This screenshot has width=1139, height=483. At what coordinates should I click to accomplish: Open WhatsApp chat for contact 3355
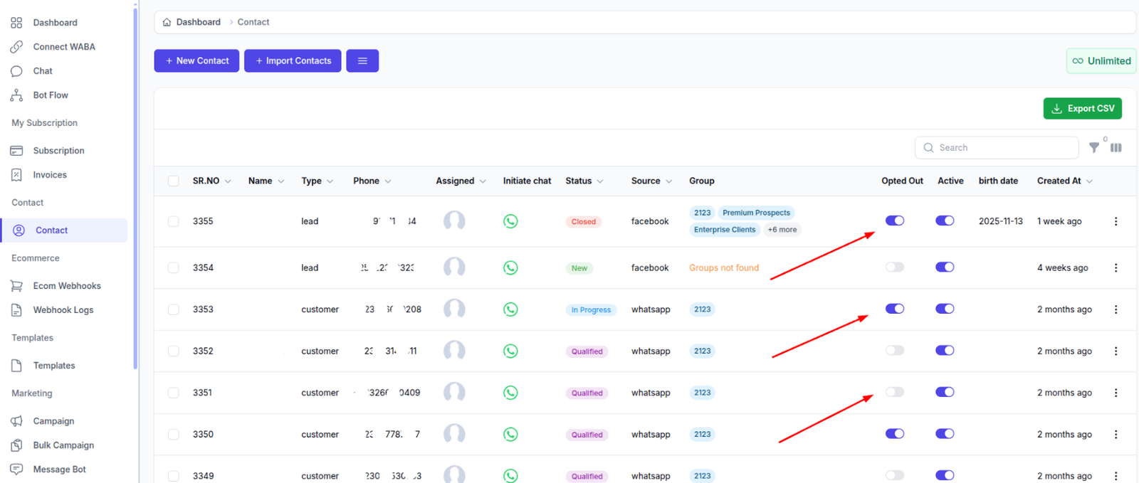point(510,221)
